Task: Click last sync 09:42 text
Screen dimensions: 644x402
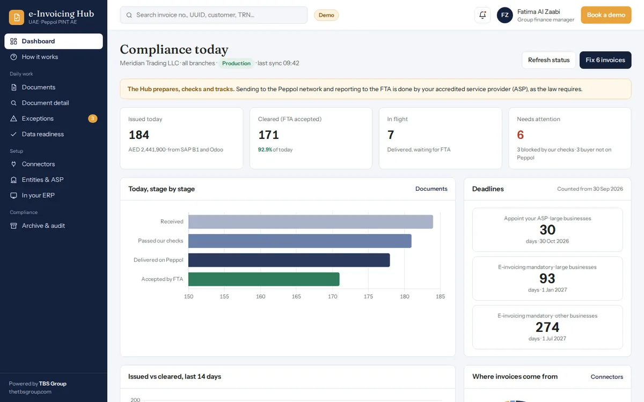Action: pyautogui.click(x=278, y=63)
